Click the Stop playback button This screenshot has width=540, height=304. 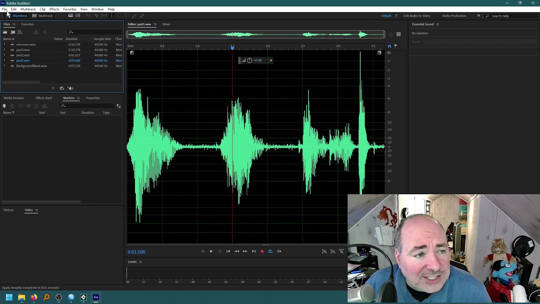point(202,251)
